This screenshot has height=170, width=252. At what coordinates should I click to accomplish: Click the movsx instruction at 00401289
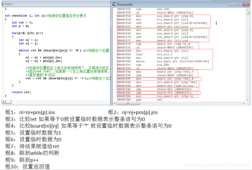click(163, 62)
